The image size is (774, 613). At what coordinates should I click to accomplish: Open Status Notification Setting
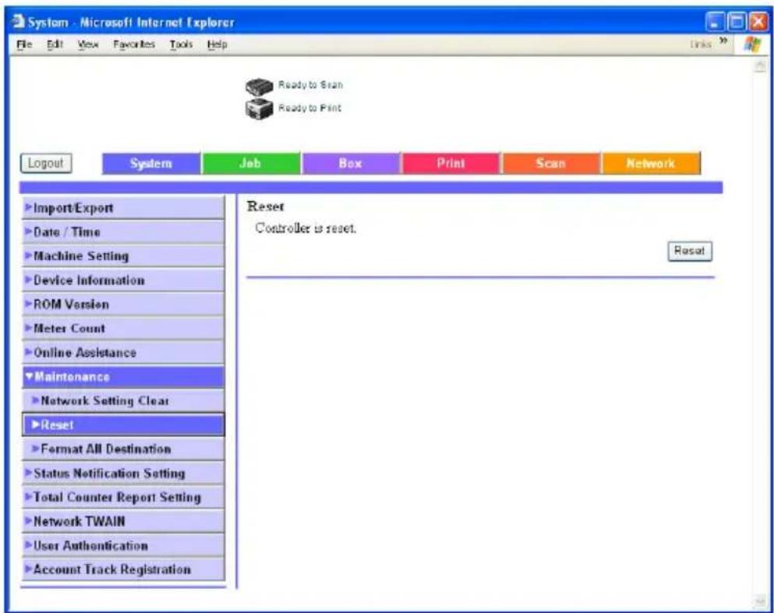tap(123, 474)
